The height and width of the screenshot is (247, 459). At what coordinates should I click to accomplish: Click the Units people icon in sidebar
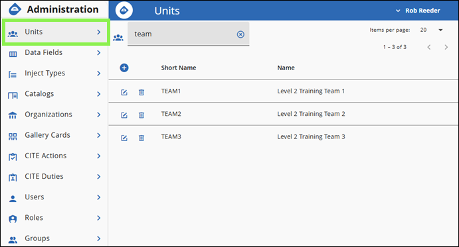(x=13, y=34)
